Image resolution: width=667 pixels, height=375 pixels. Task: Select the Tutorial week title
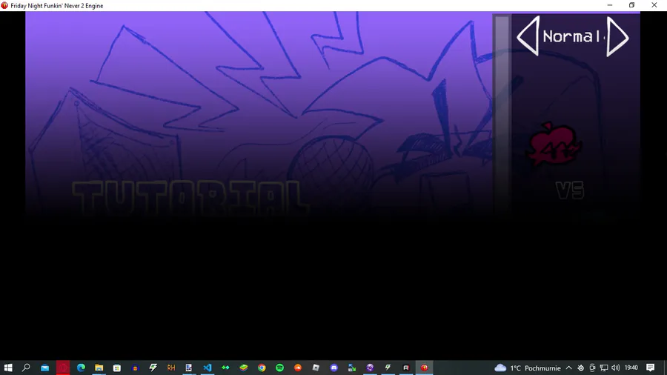coord(189,198)
